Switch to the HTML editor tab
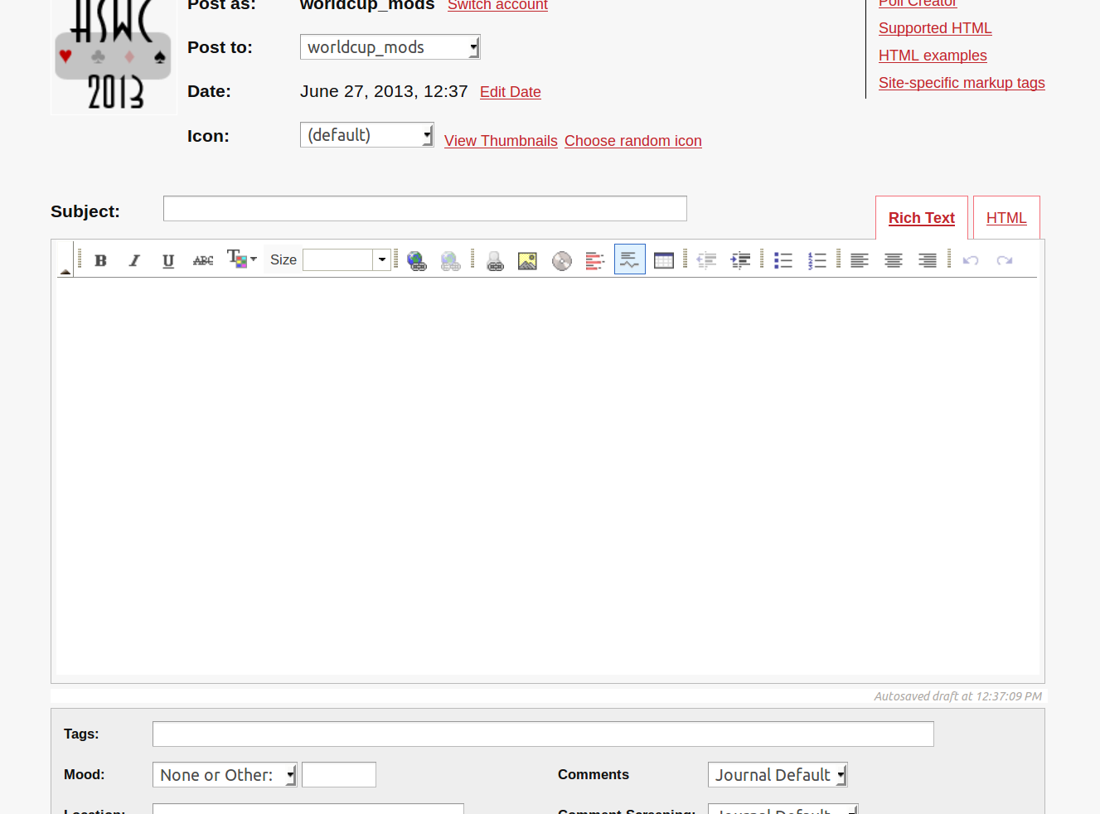The width and height of the screenshot is (1100, 814). point(1006,218)
